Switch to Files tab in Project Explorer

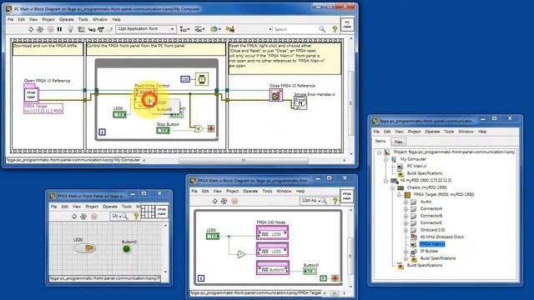tap(398, 142)
